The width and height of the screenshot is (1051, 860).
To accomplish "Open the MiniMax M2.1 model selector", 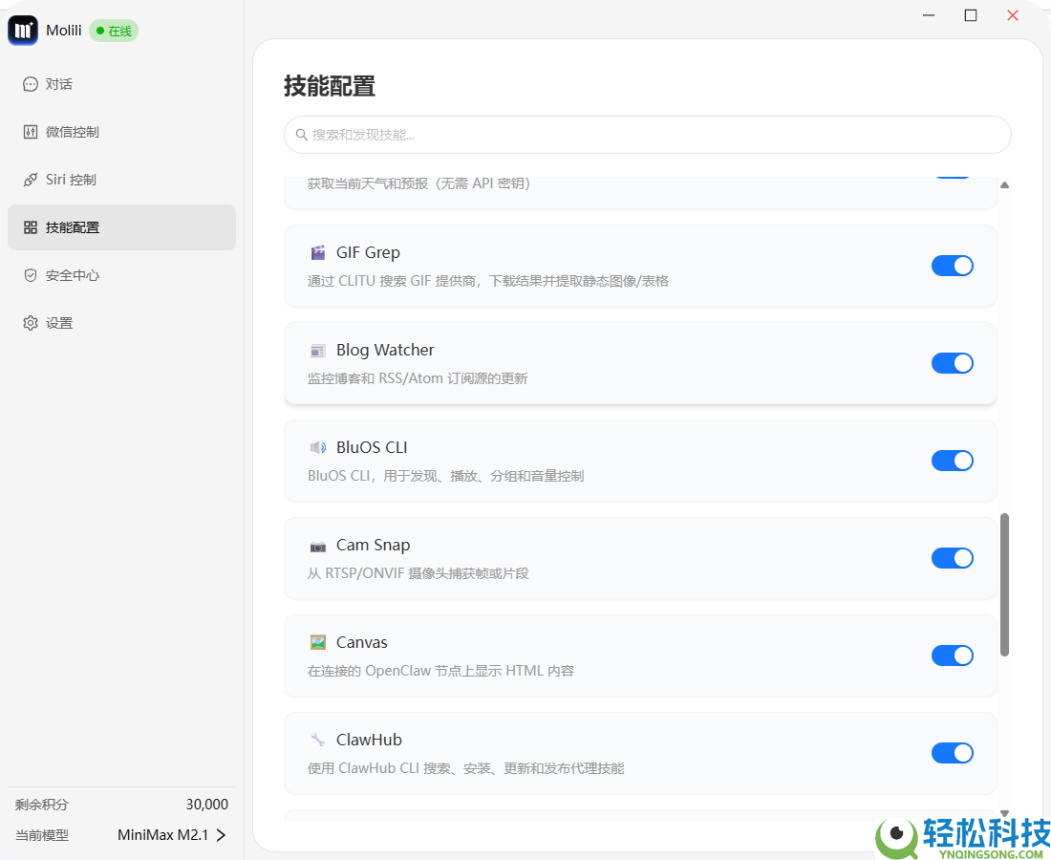I will pos(172,834).
